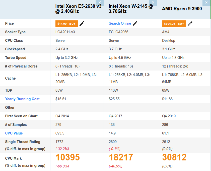This screenshot has height=171, width=211.
Task: Click CPU Mark score 18217
Action: click(x=121, y=157)
